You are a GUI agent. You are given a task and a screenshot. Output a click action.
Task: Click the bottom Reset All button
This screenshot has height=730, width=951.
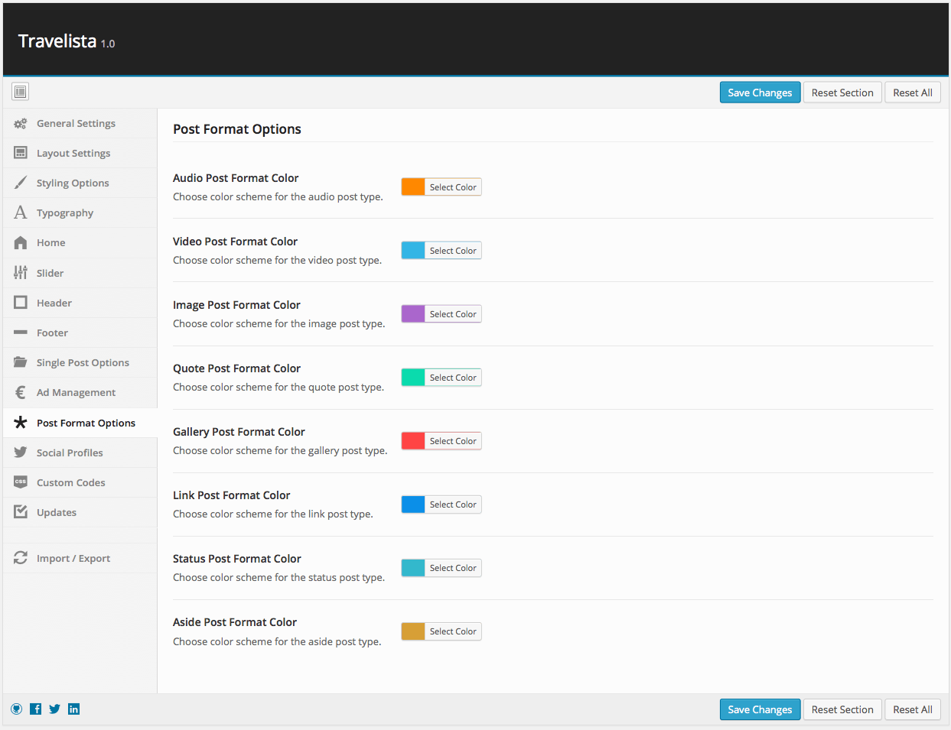[913, 709]
